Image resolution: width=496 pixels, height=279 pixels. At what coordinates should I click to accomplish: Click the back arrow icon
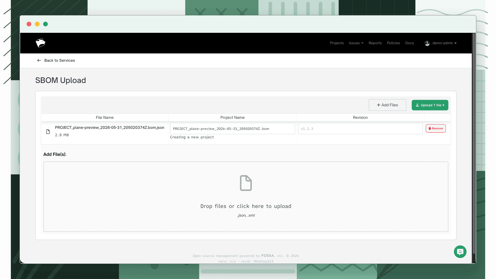pos(39,60)
